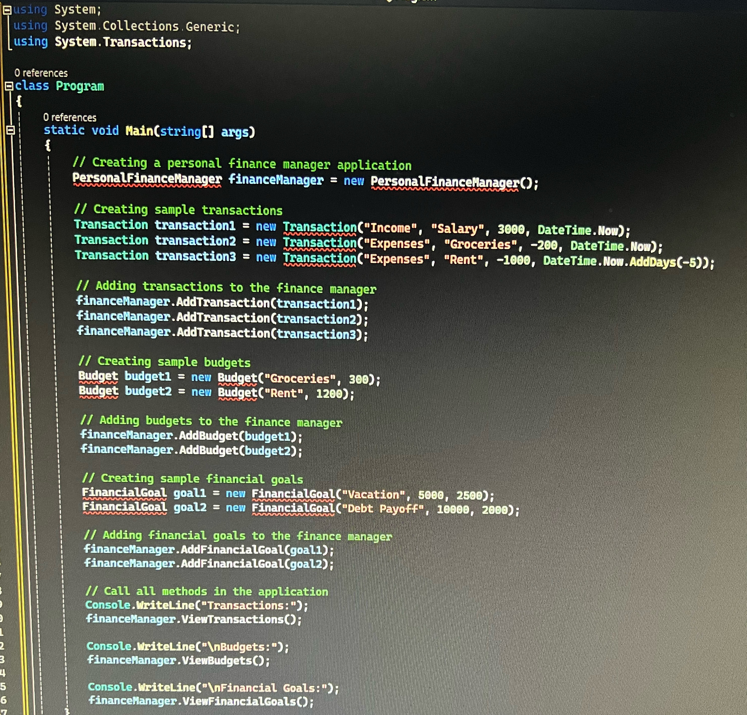Click Console.WriteLine("\nBudgets:") line
This screenshot has height=715, width=747.
(x=188, y=647)
